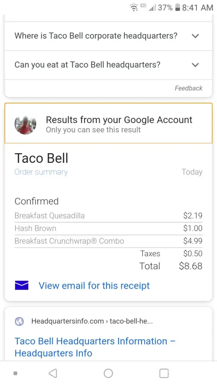Viewport: 217px width, 386px height.
Task: Tap the "Results from your Google Account" banner
Action: [x=108, y=123]
